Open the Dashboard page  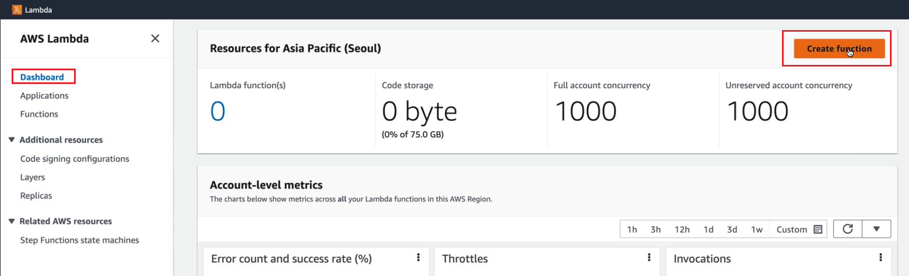tap(42, 77)
